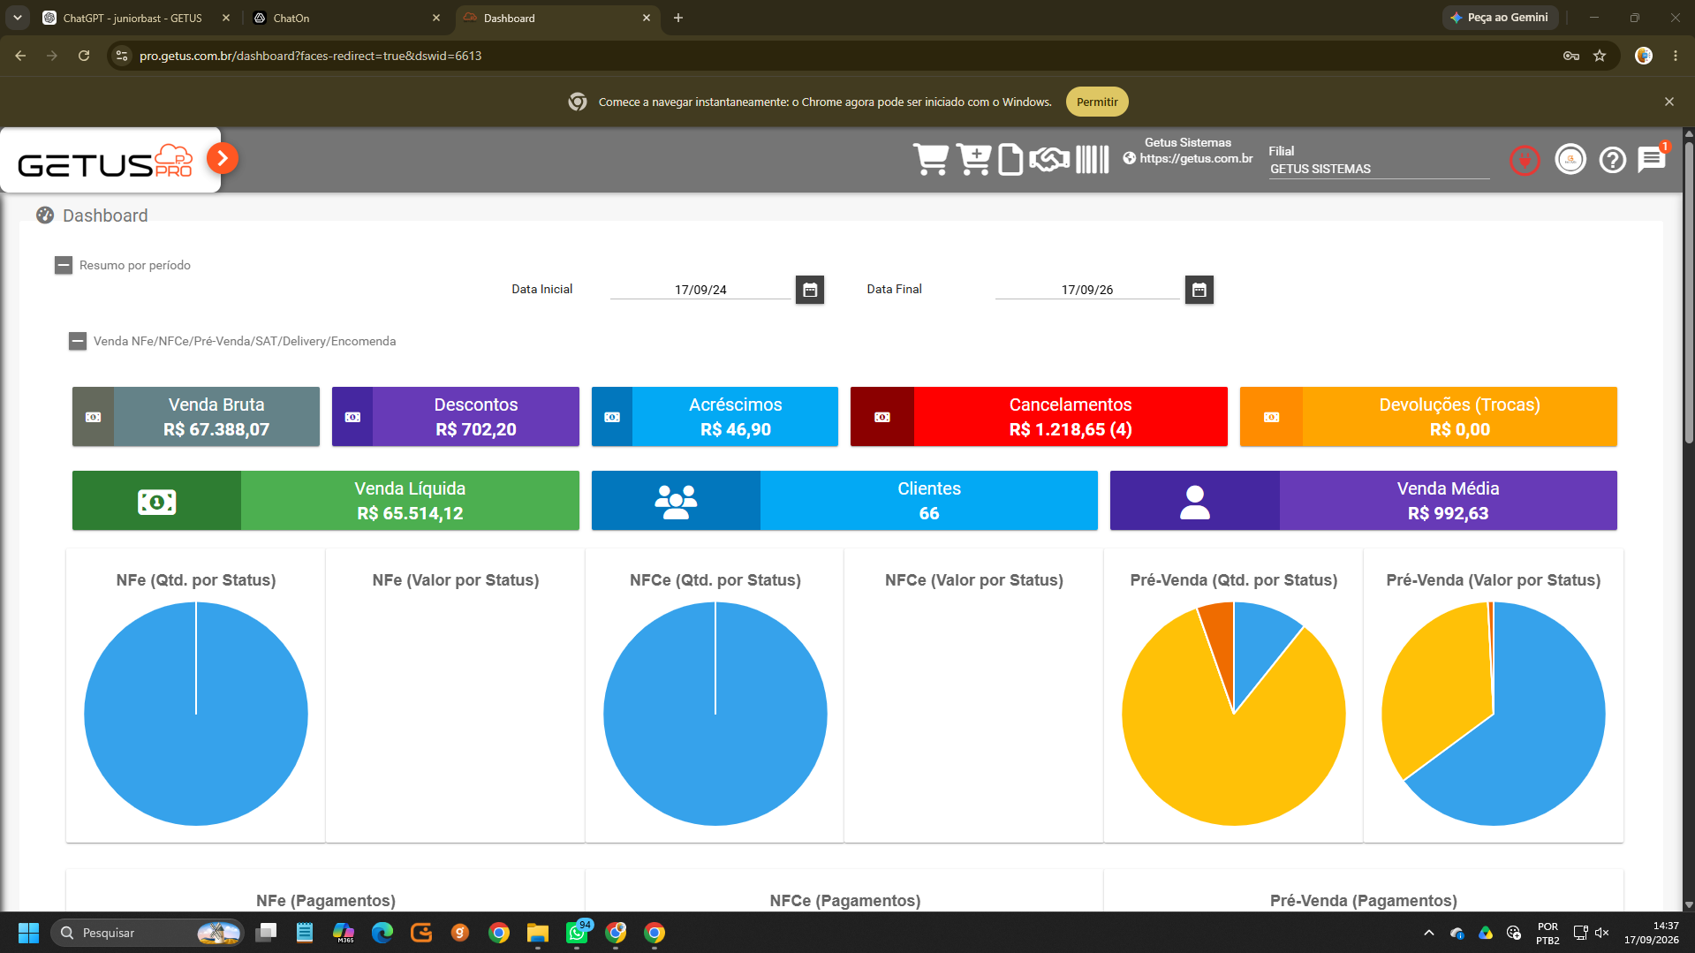Screen dimensions: 1695x953
Task: Click the Clientes 66 card
Action: [x=844, y=501]
